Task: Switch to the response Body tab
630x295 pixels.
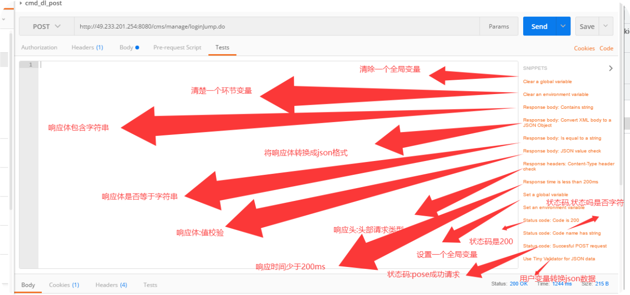Action: (x=28, y=285)
